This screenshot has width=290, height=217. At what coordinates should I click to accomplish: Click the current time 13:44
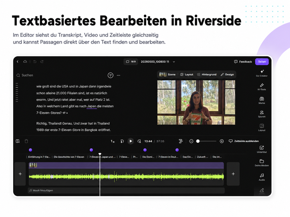tap(148, 141)
